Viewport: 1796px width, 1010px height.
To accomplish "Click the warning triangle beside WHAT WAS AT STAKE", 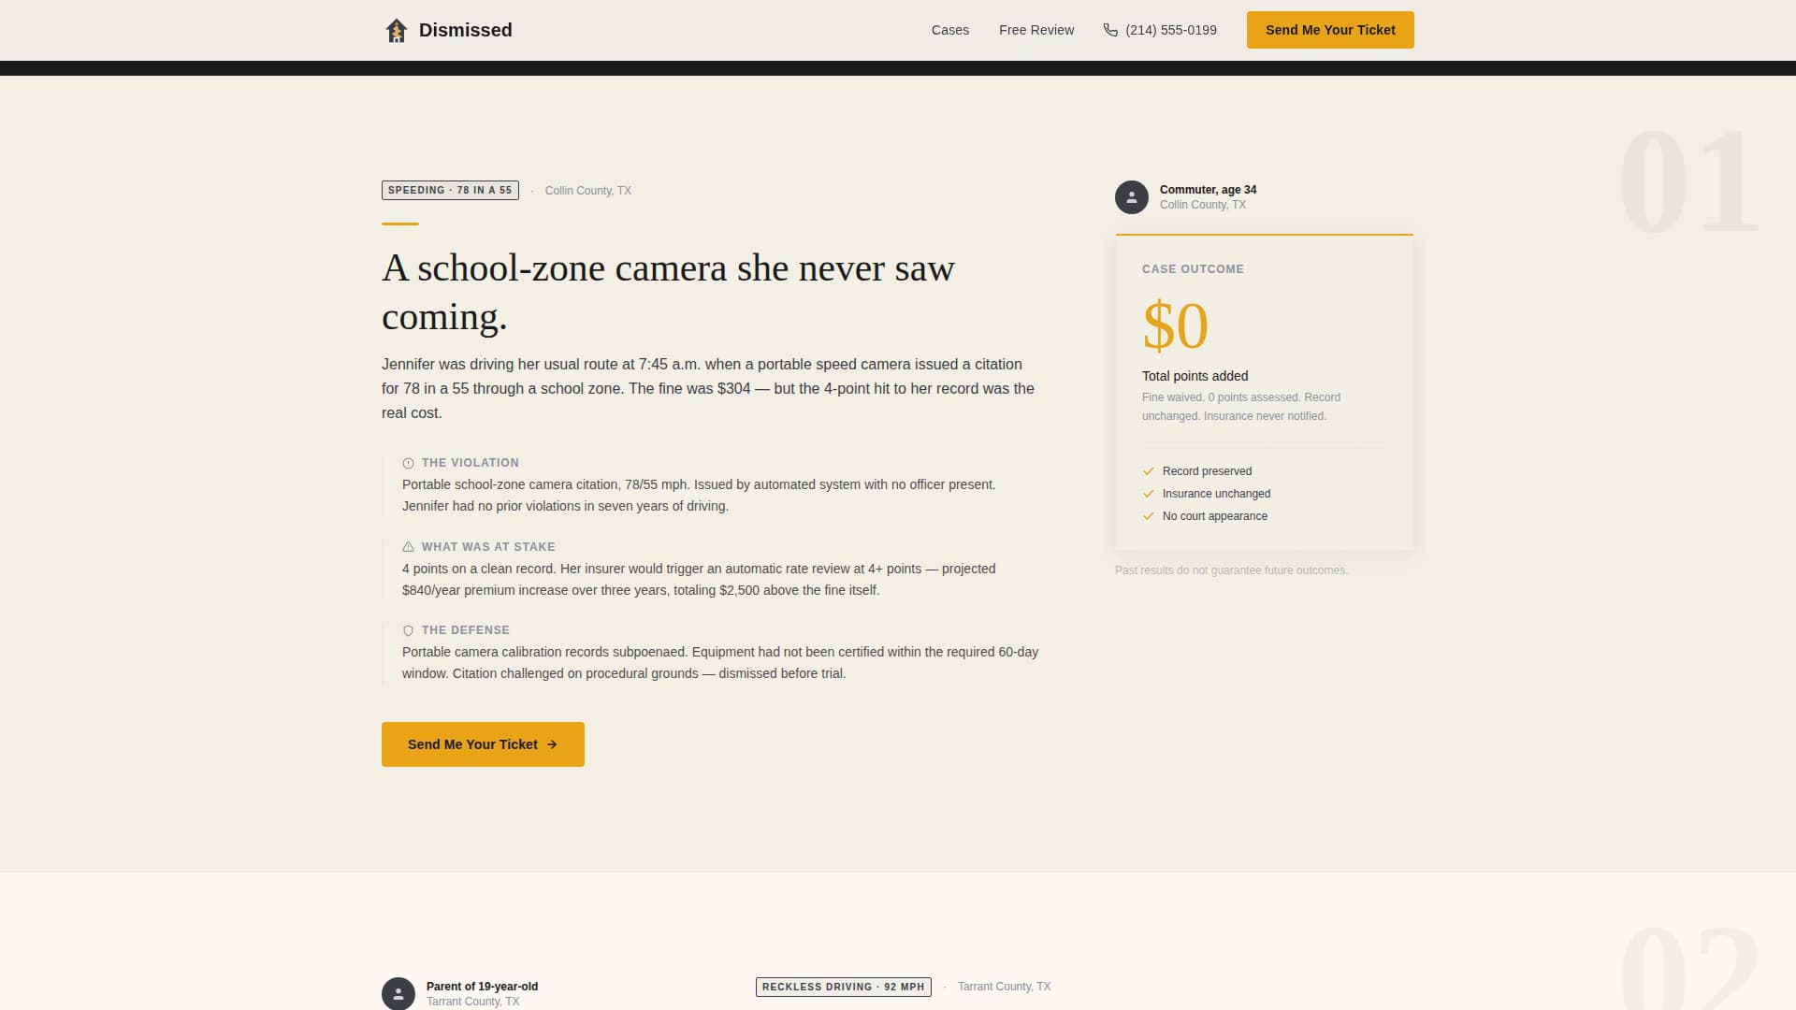I will pyautogui.click(x=407, y=546).
